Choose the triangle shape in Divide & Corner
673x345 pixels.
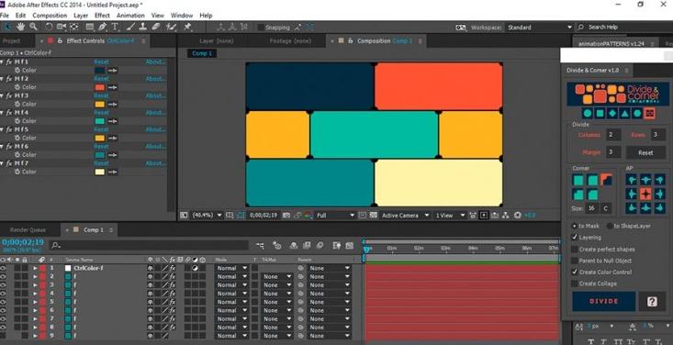[625, 113]
